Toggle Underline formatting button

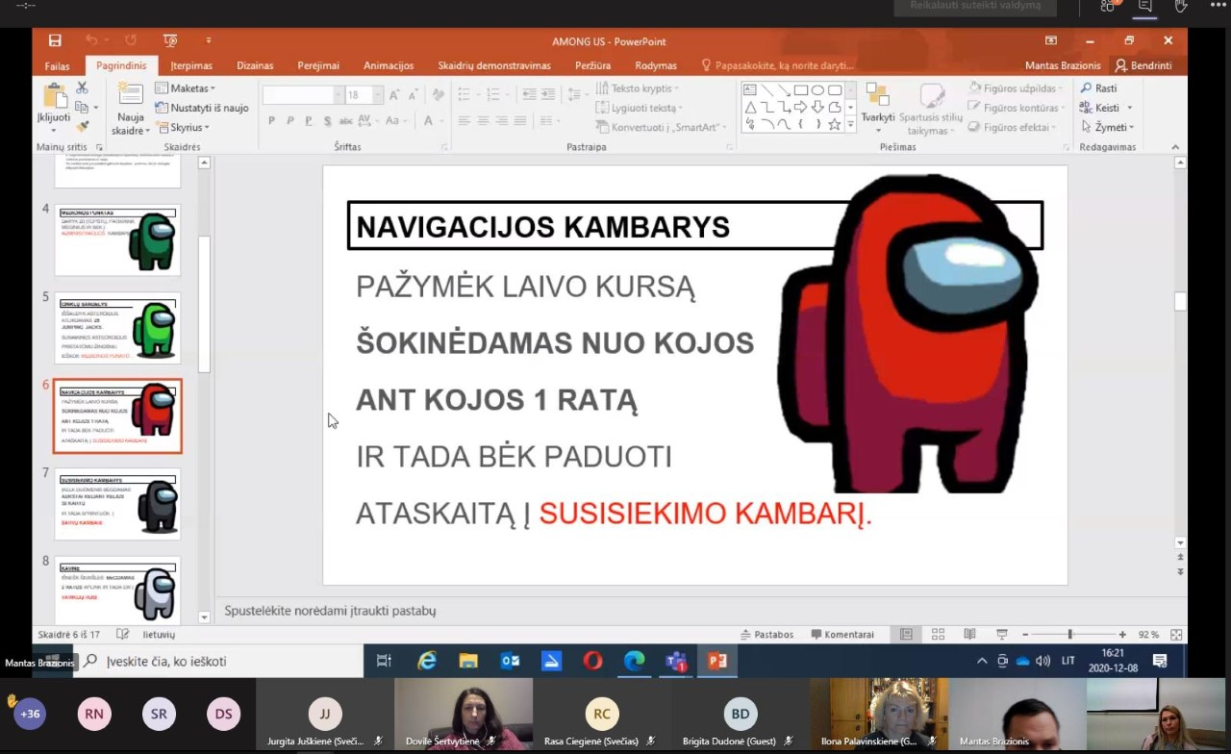click(308, 121)
